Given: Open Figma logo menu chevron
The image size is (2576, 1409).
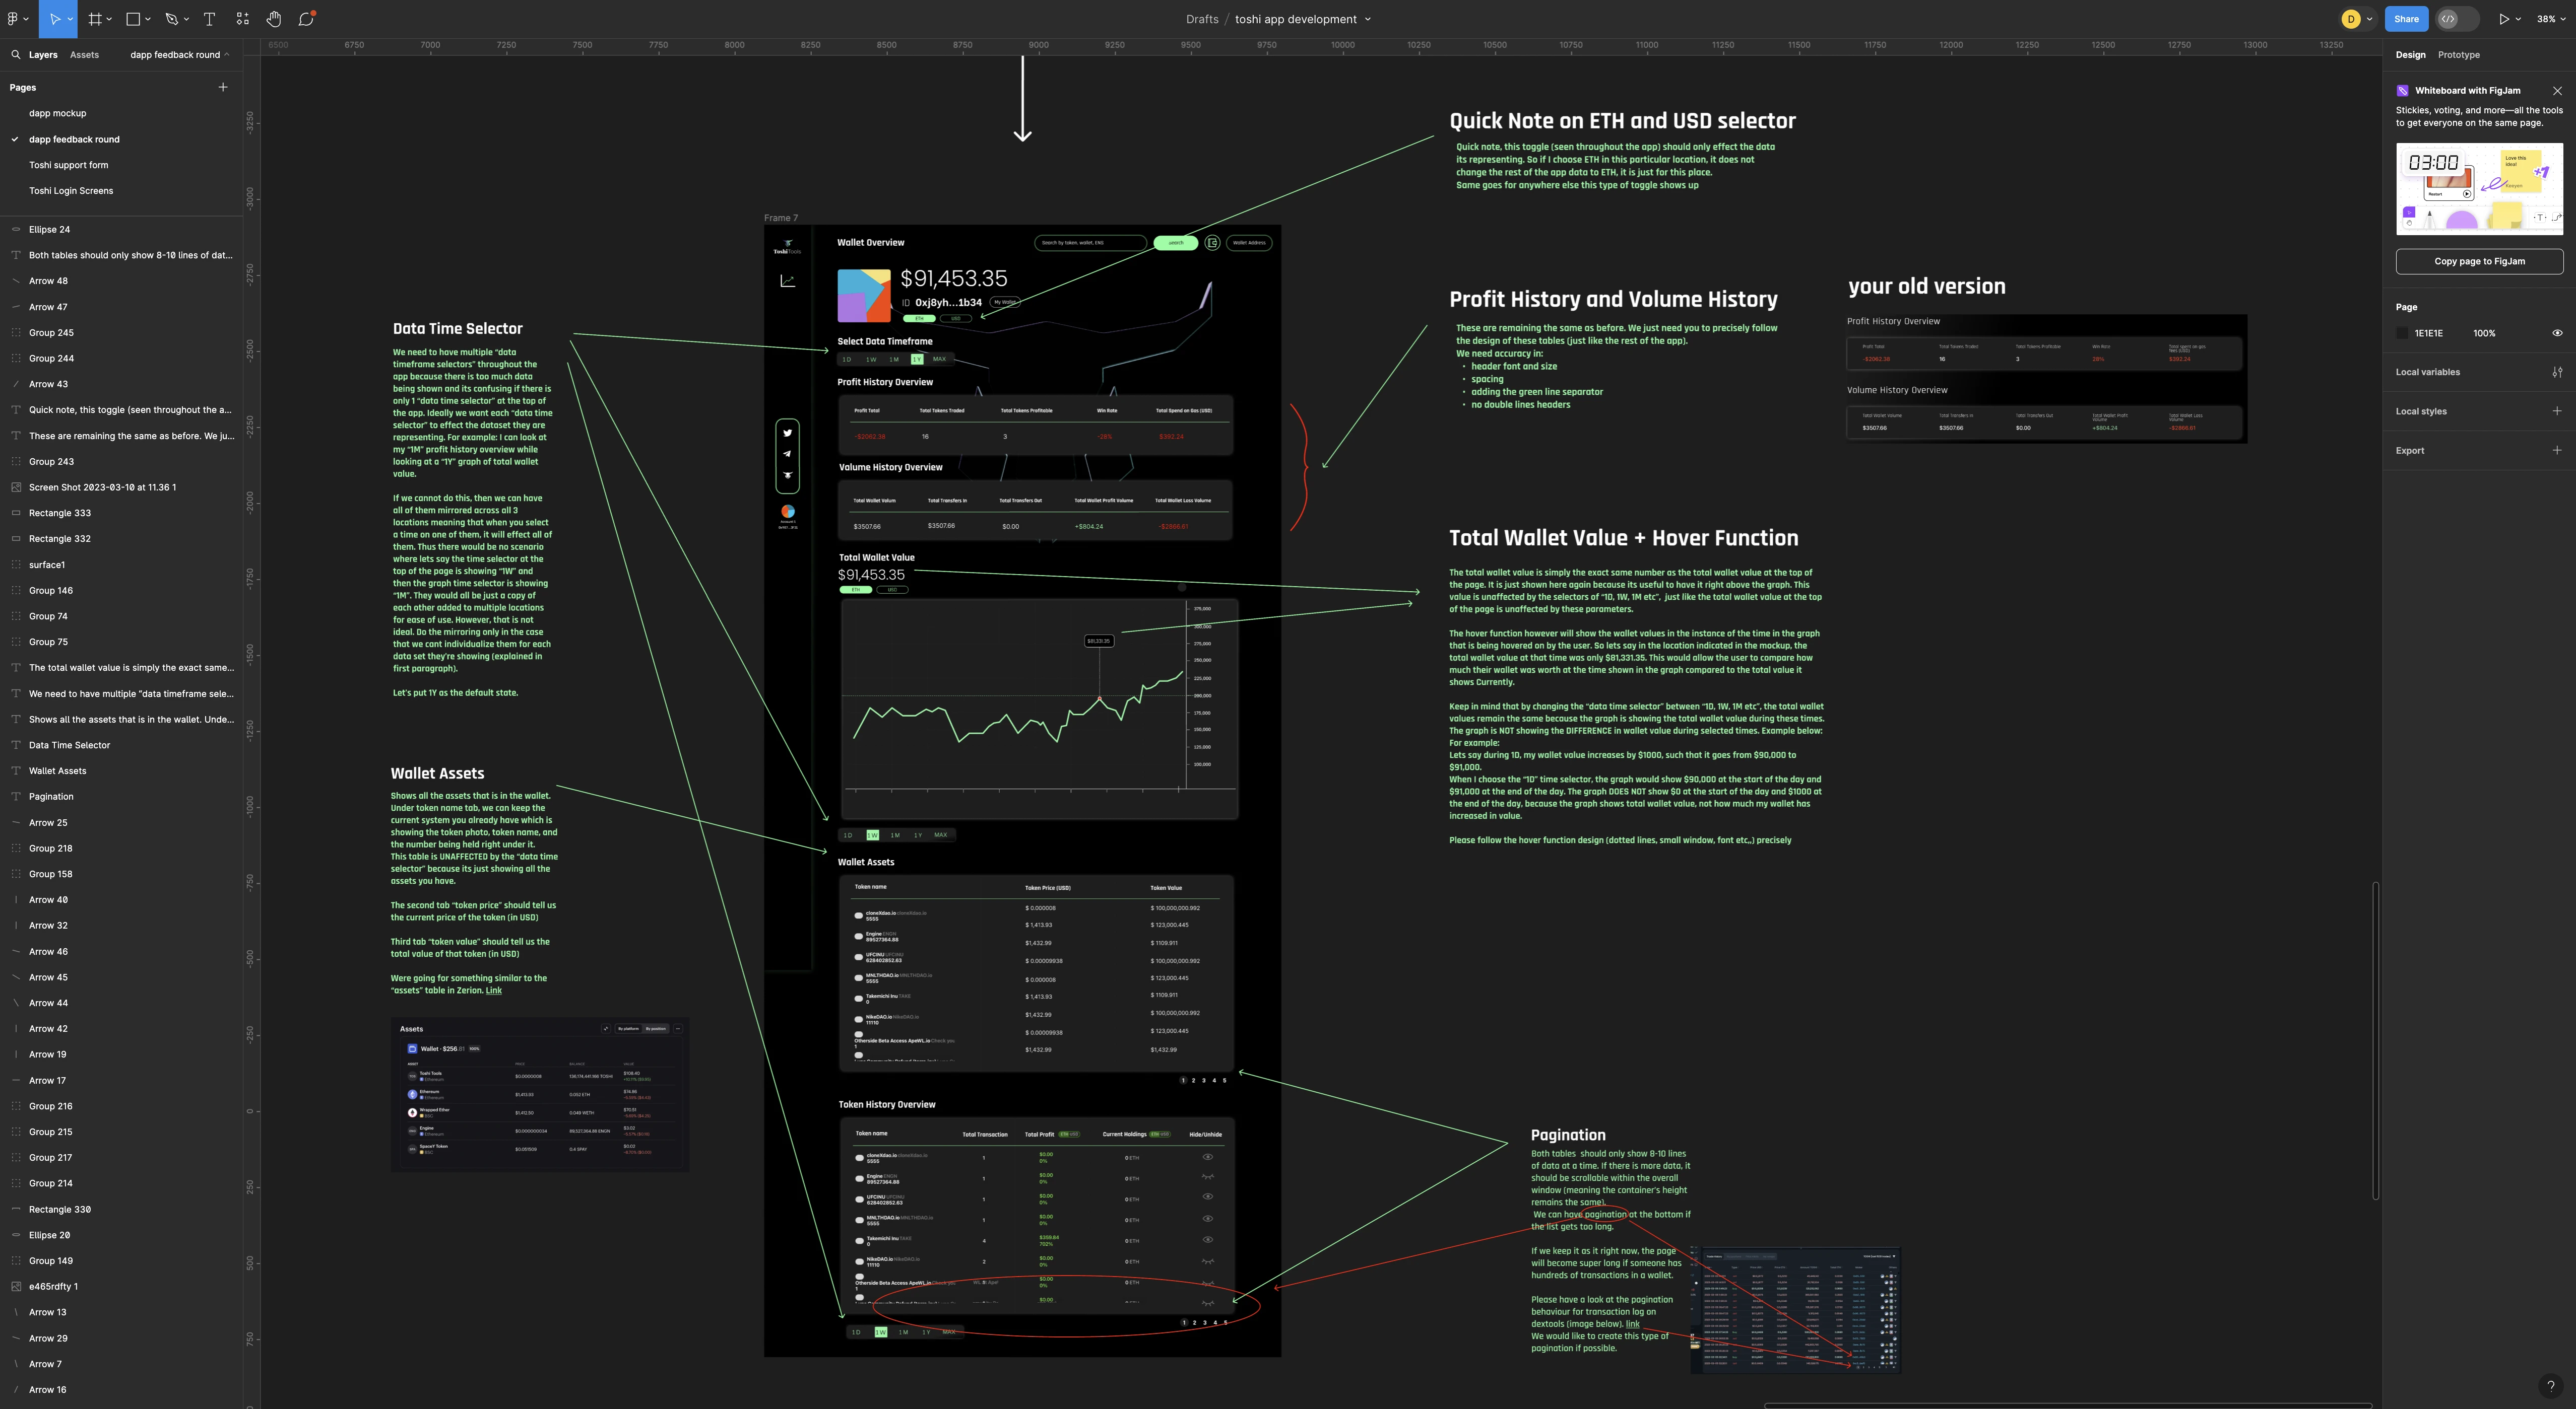Looking at the screenshot, I should point(25,19).
